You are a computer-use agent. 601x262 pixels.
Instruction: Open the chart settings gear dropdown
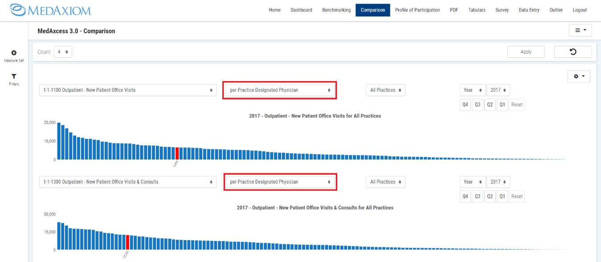point(578,77)
